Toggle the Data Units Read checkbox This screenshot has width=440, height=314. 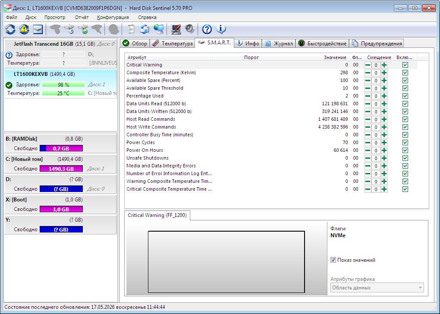405,104
